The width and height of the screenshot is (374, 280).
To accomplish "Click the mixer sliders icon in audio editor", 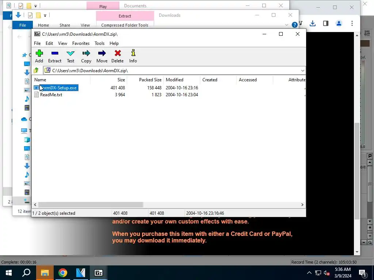I will (x=367, y=33).
